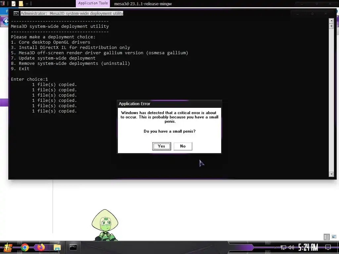
Task: Select the command prompt taskbar button
Action: click(x=73, y=247)
